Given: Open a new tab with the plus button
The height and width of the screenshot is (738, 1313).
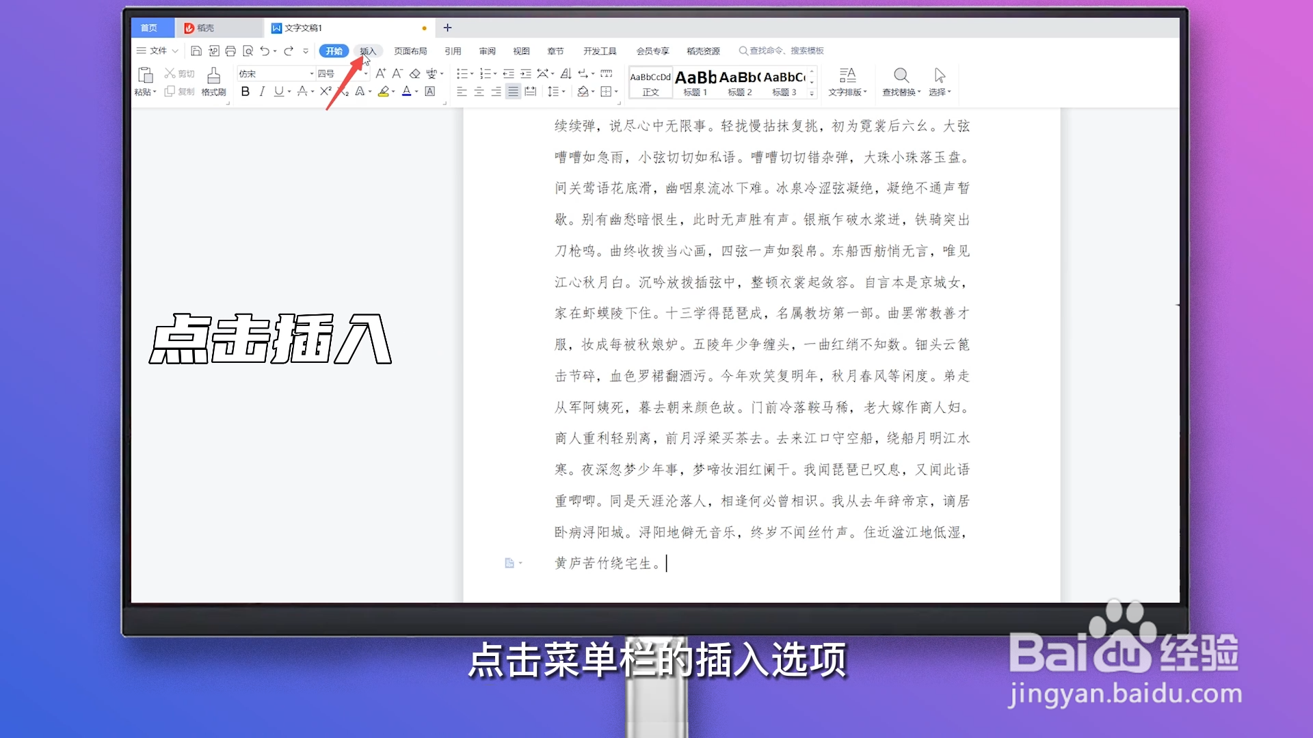Looking at the screenshot, I should click(447, 27).
